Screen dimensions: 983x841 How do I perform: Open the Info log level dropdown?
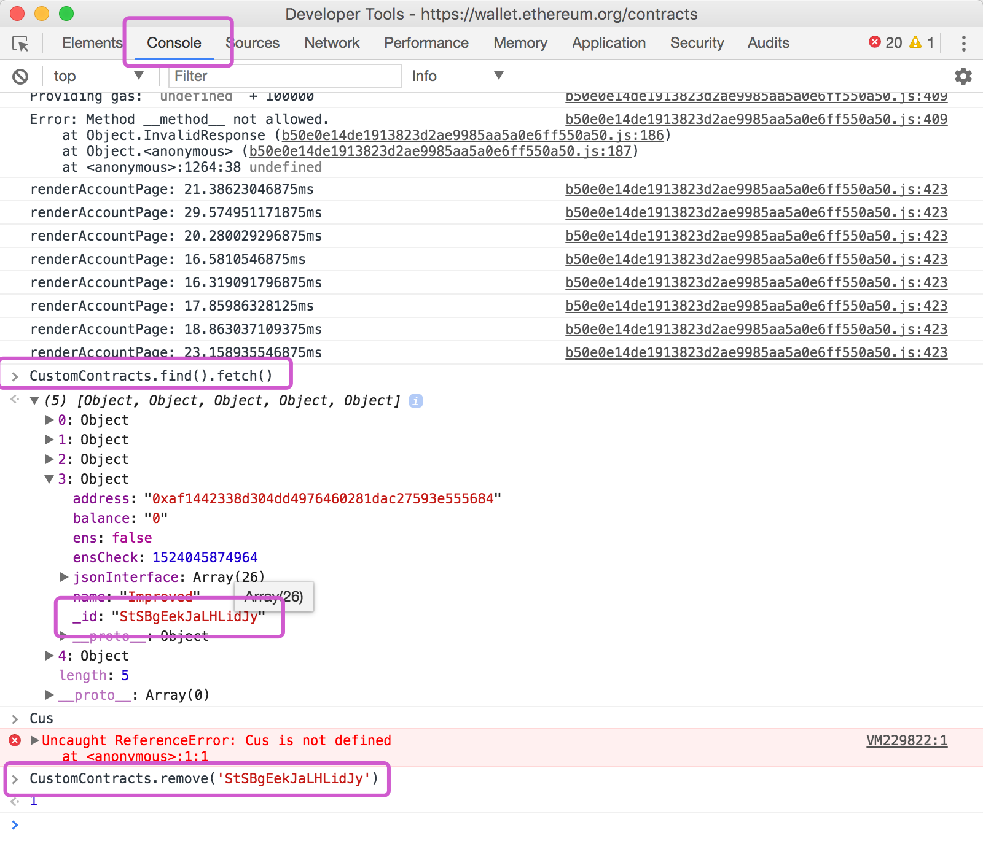tap(457, 76)
